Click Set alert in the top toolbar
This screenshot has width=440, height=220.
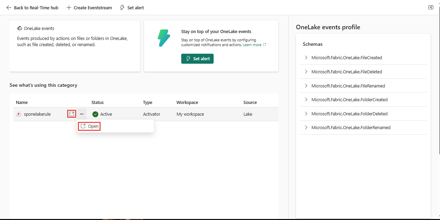132,8
